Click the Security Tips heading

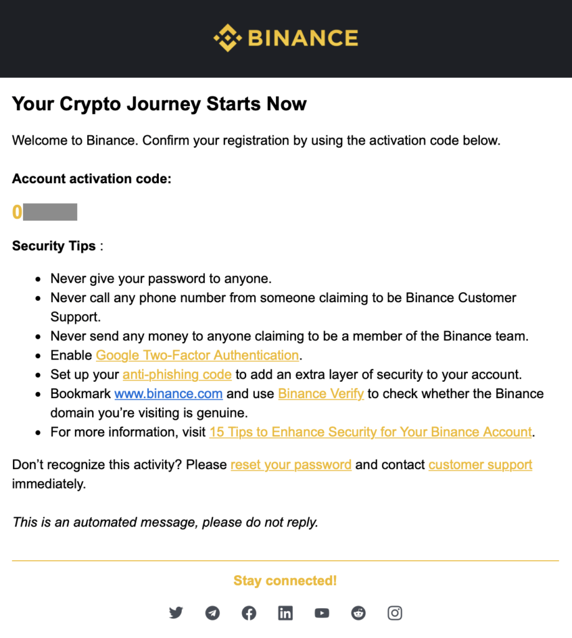(54, 245)
